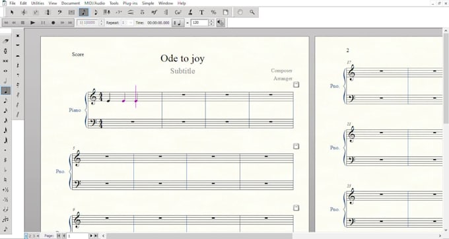Viewport: 449px width, 239px height.
Task: Open the Utilities menu
Action: click(x=38, y=3)
